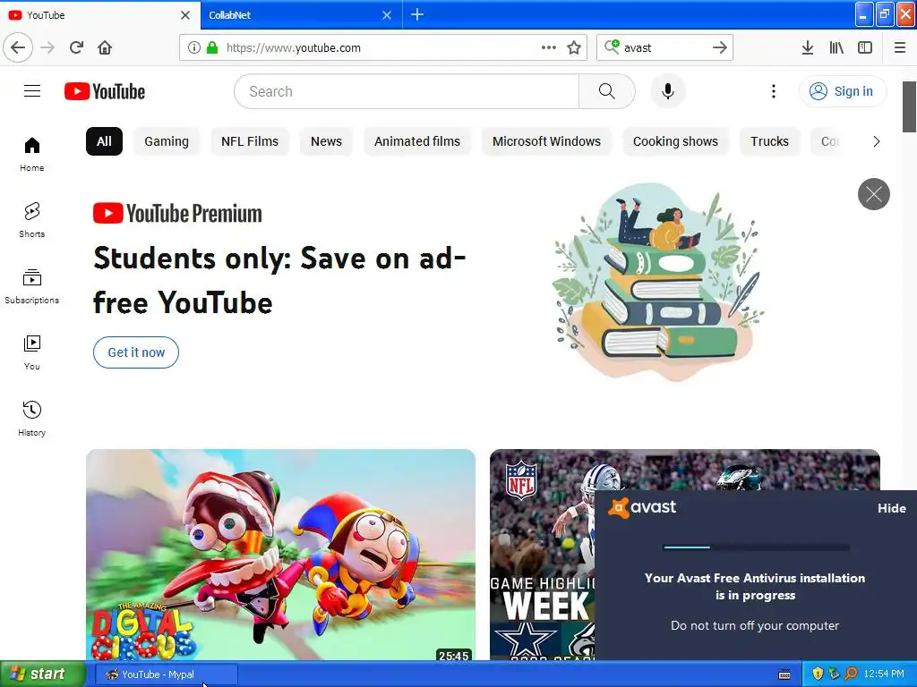Screen dimensions: 917x687
Task: Click the avast browser search box
Action: point(664,47)
